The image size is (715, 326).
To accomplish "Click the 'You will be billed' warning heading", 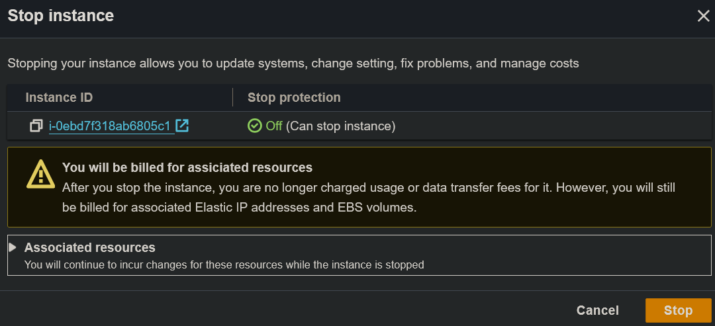I will click(x=187, y=167).
